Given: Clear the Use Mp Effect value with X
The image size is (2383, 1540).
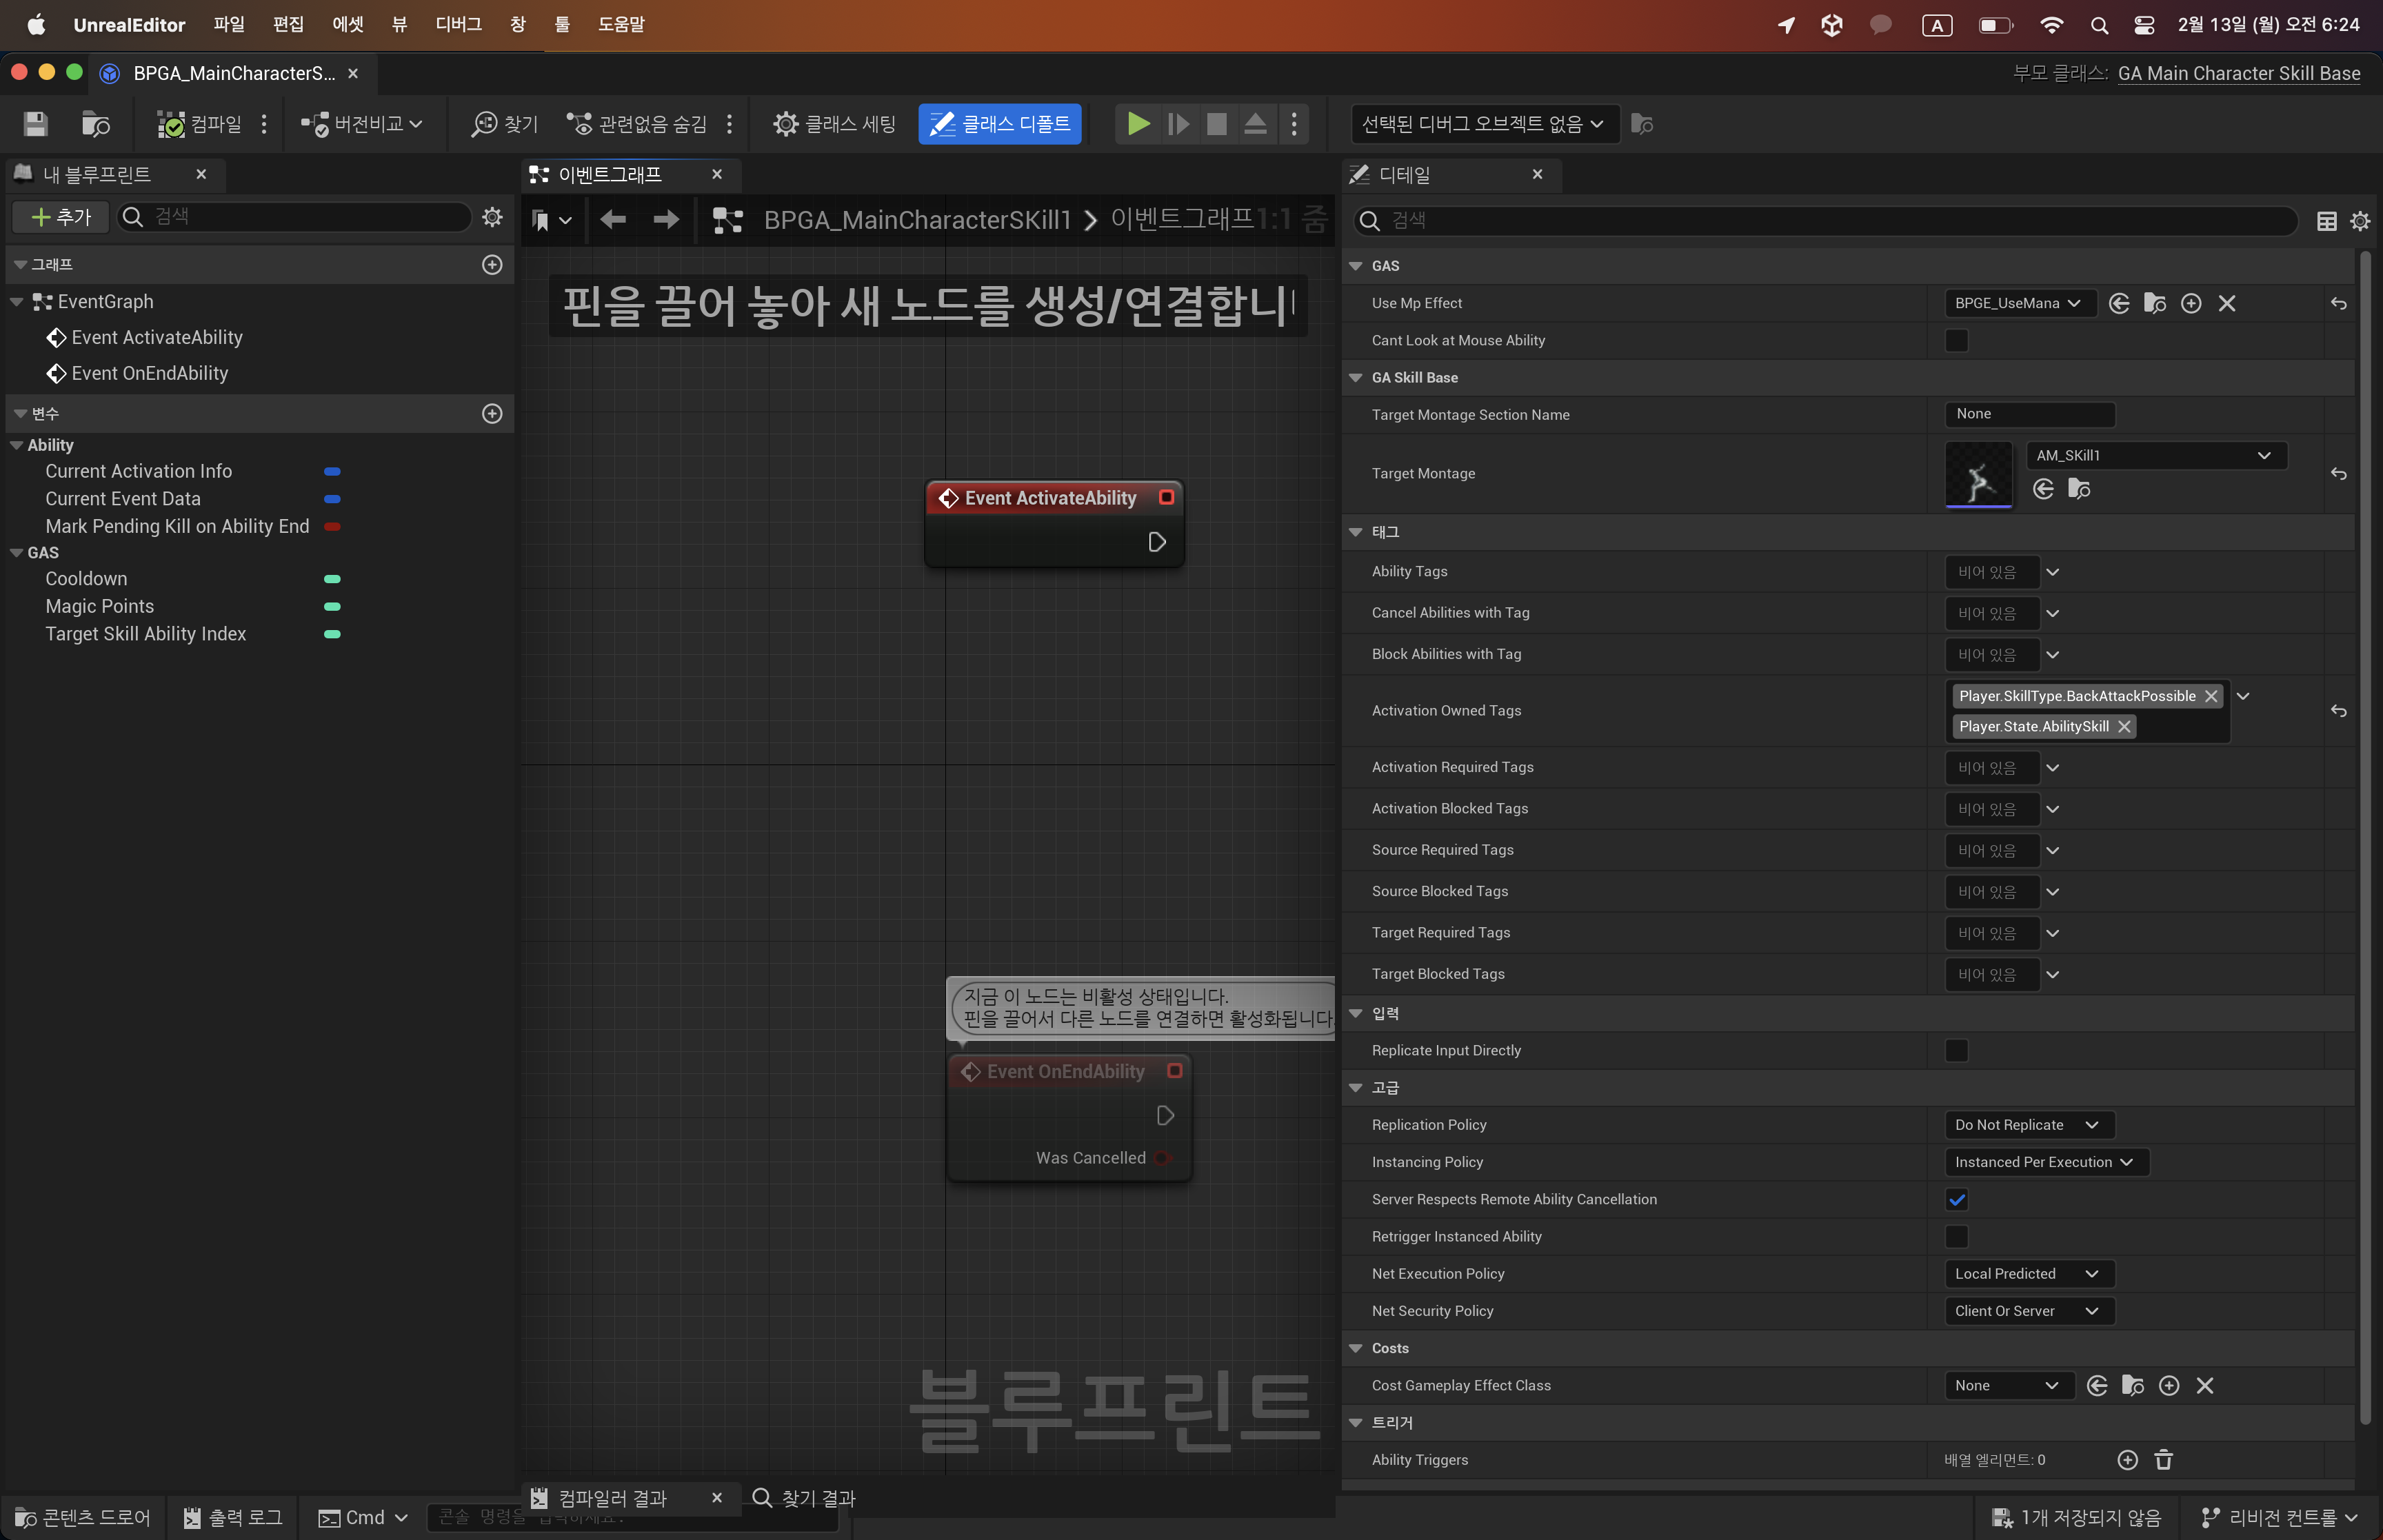Looking at the screenshot, I should pos(2226,304).
